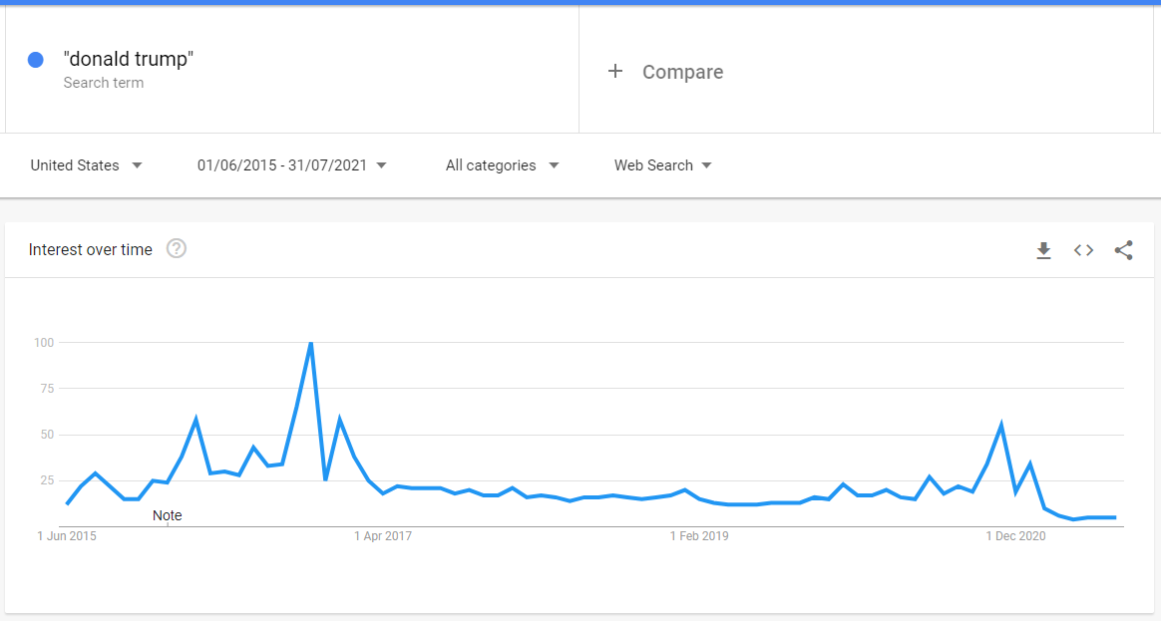Edit the "donald trump" search term

tap(128, 59)
